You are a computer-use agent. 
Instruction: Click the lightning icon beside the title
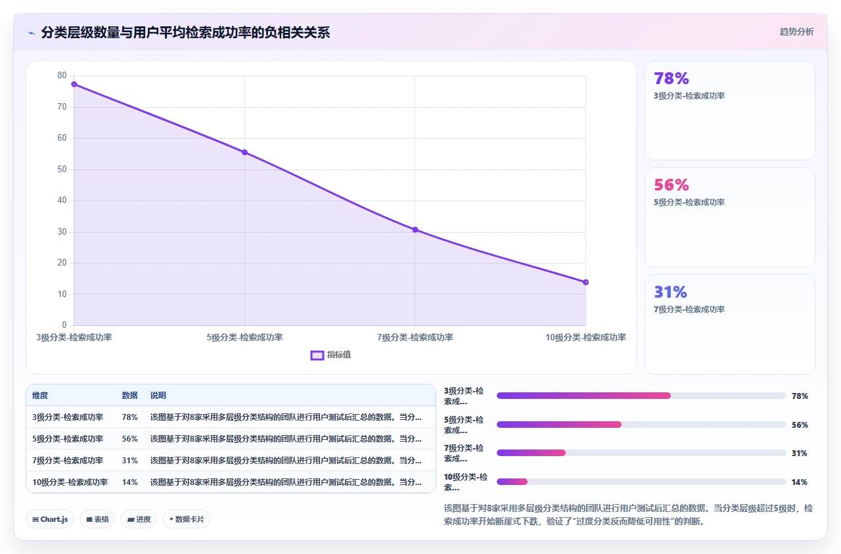coord(32,33)
